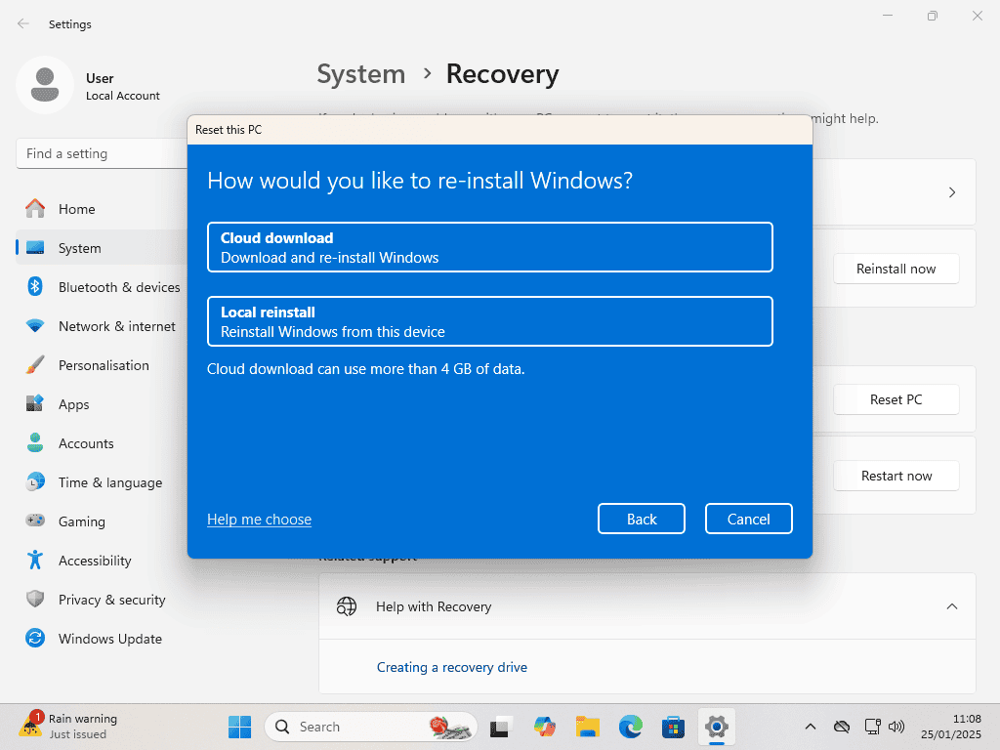This screenshot has height=750, width=1000.
Task: Open Microsoft Edge from the taskbar
Action: point(630,727)
